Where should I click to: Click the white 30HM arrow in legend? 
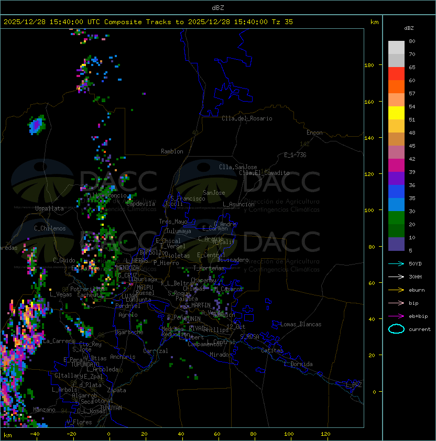tap(396, 277)
